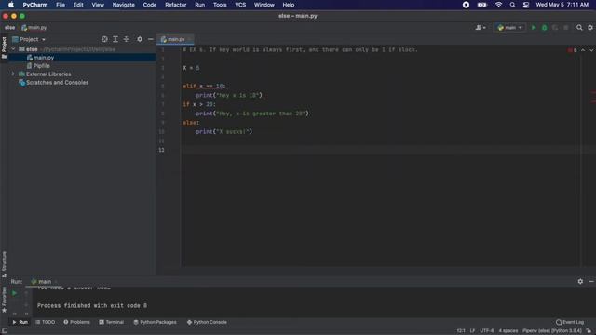Click the screen recording indicator icon

point(466,5)
